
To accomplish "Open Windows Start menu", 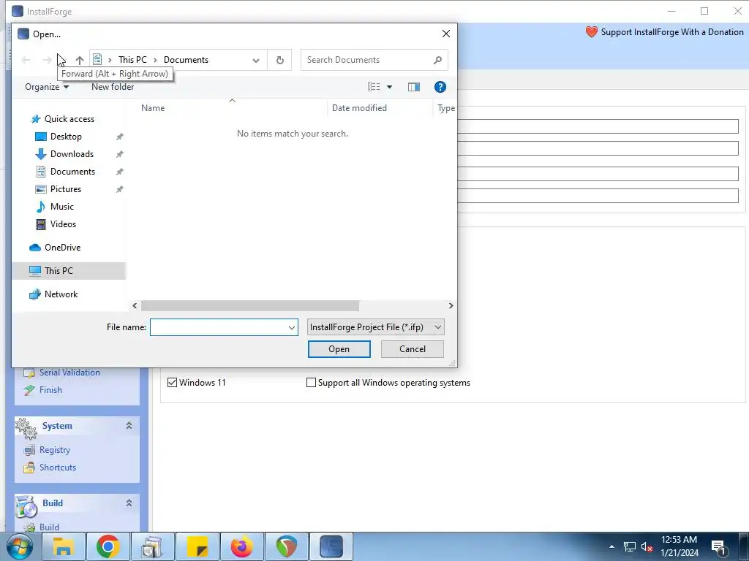I will [x=20, y=546].
